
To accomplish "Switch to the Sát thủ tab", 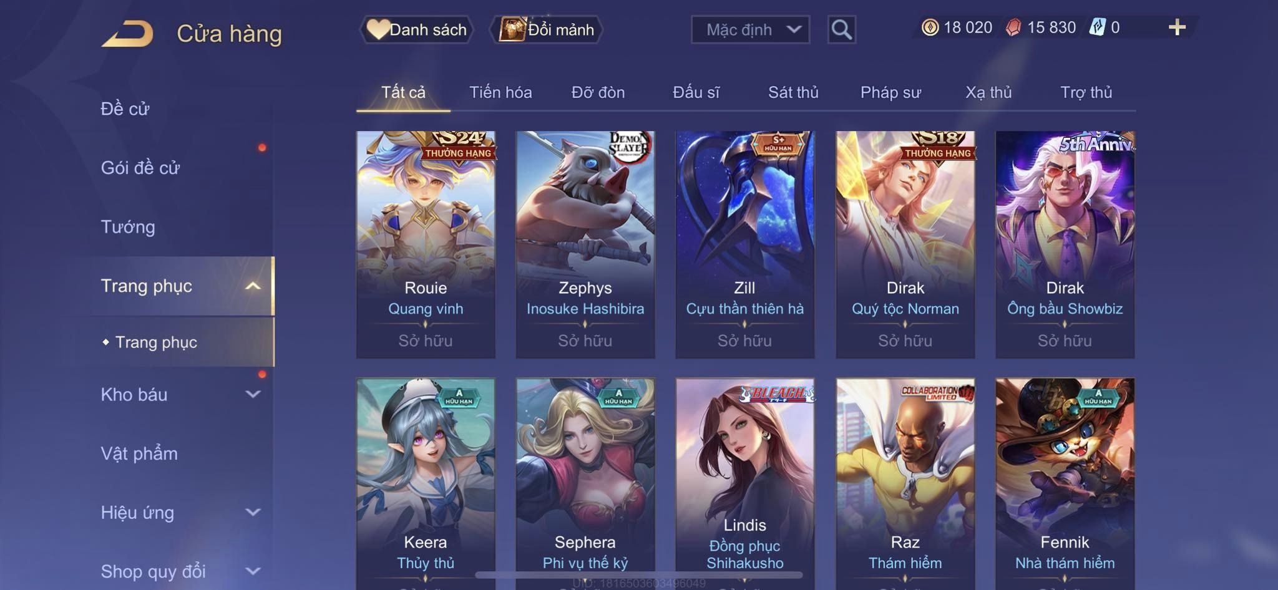I will click(x=793, y=92).
